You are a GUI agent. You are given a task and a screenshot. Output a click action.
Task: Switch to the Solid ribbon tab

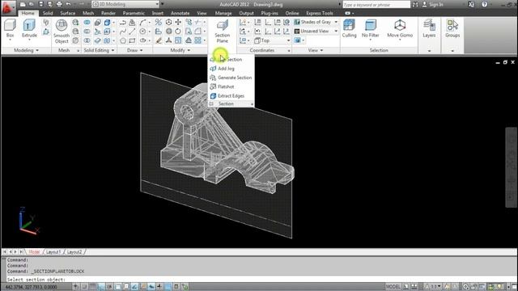[48, 13]
